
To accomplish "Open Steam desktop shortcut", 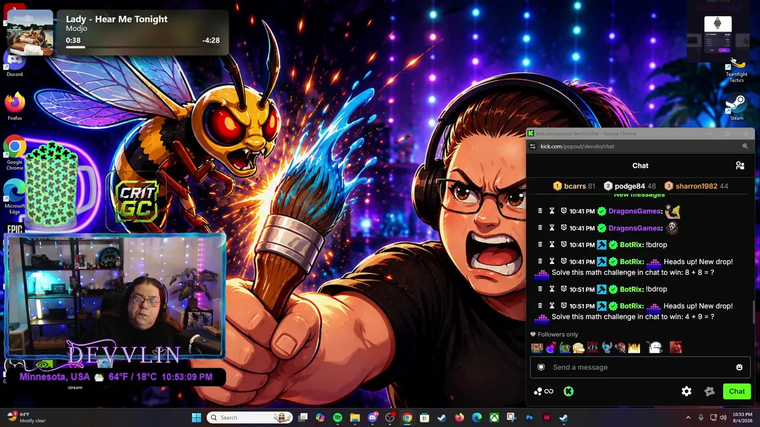I will [x=736, y=107].
